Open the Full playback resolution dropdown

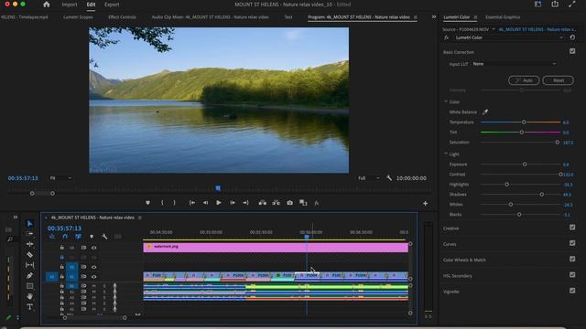click(x=369, y=178)
